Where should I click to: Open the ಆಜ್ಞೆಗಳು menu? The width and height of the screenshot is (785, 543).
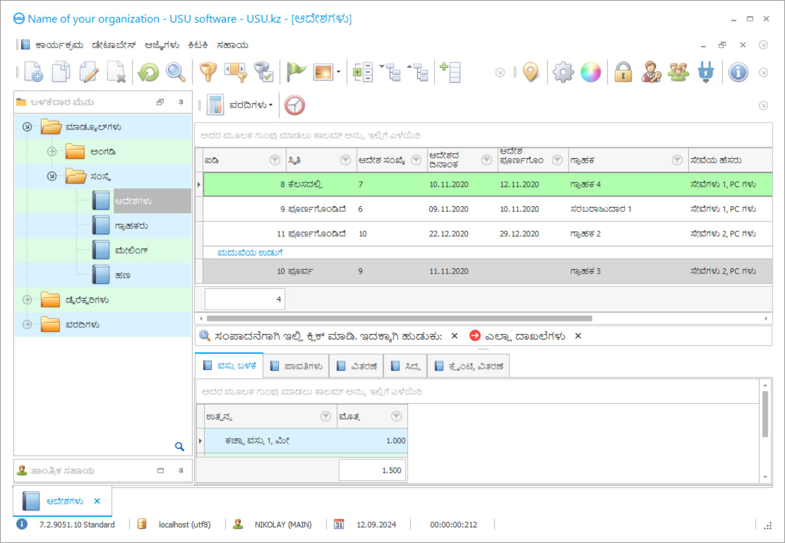[162, 45]
